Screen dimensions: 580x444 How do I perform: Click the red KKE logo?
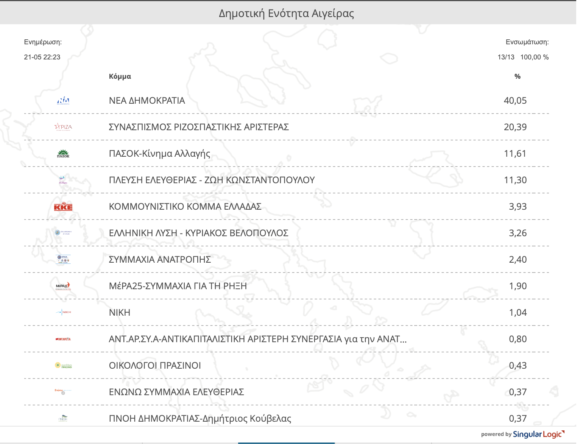(63, 206)
